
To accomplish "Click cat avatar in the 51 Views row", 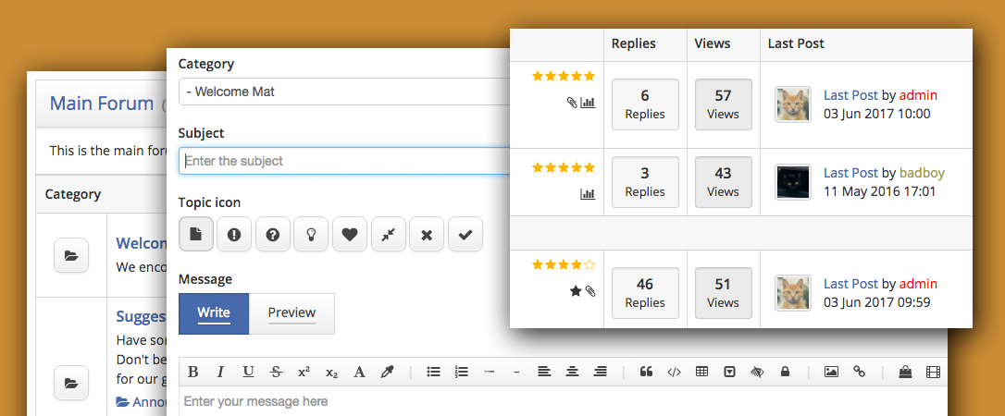I will click(793, 293).
